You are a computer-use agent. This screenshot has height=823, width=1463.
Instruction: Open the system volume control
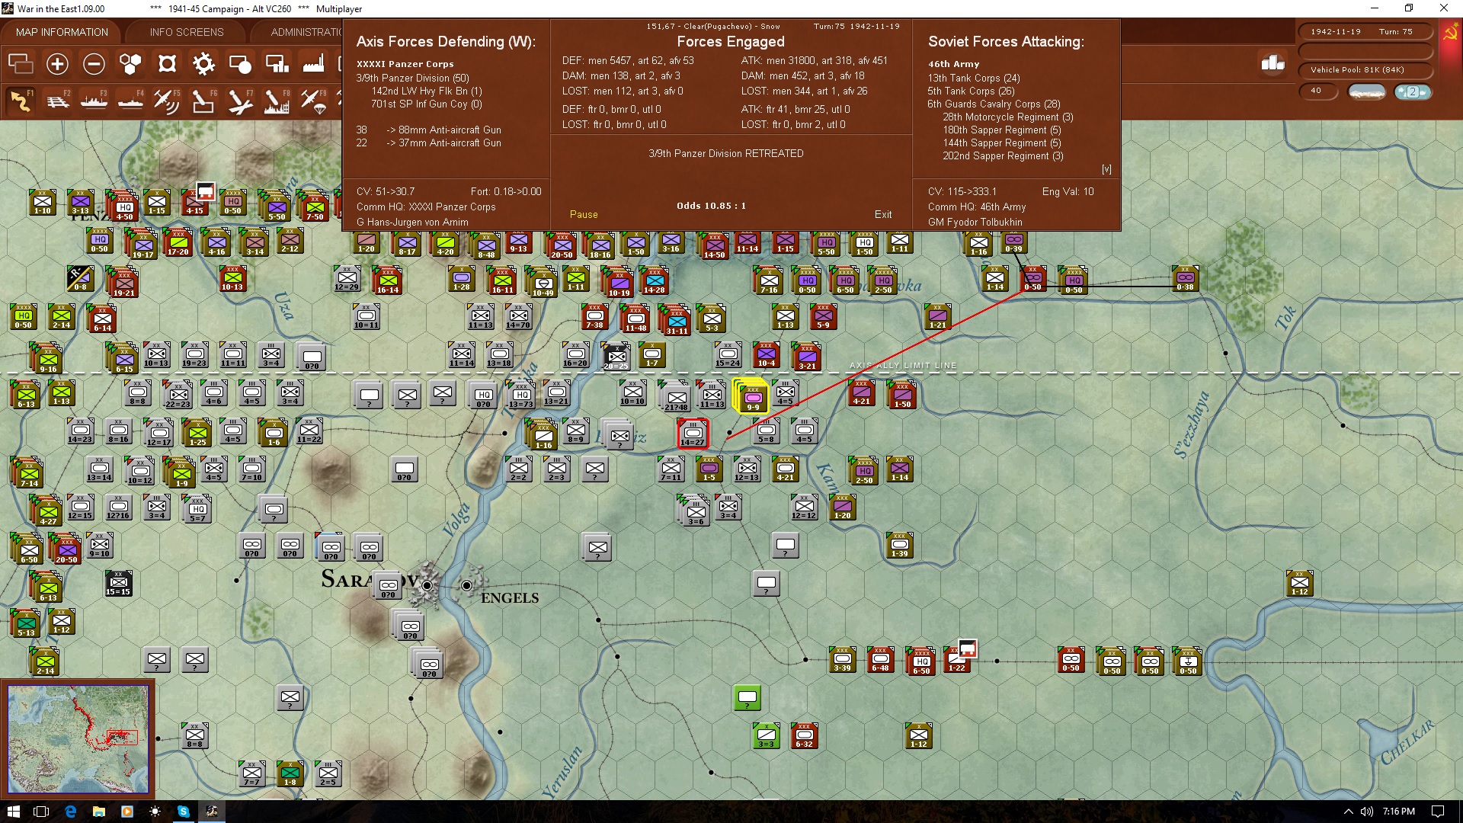pos(1366,812)
